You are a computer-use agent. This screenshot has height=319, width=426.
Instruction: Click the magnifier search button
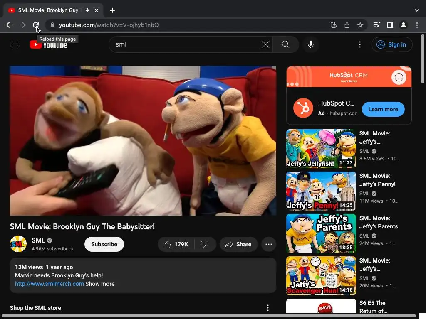(x=285, y=44)
